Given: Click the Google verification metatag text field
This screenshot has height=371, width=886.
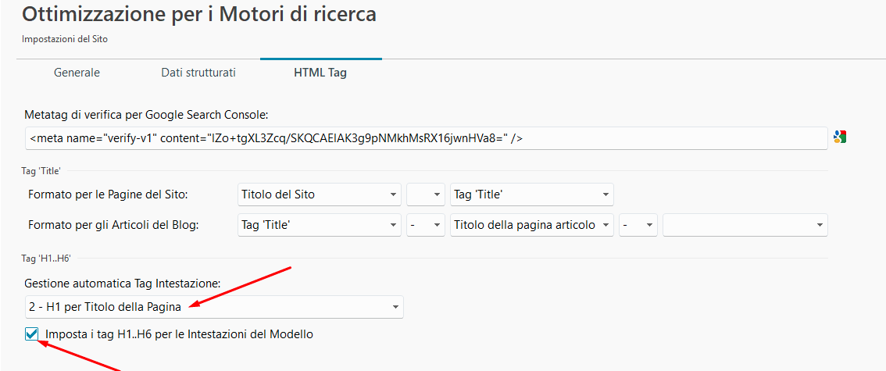Looking at the screenshot, I should [x=426, y=138].
